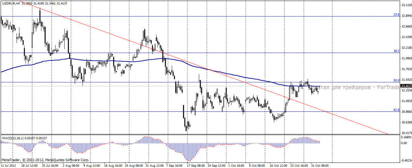Click the 33.1115 top price scale value
Viewport: 412px width, 168px height.
(406, 5)
